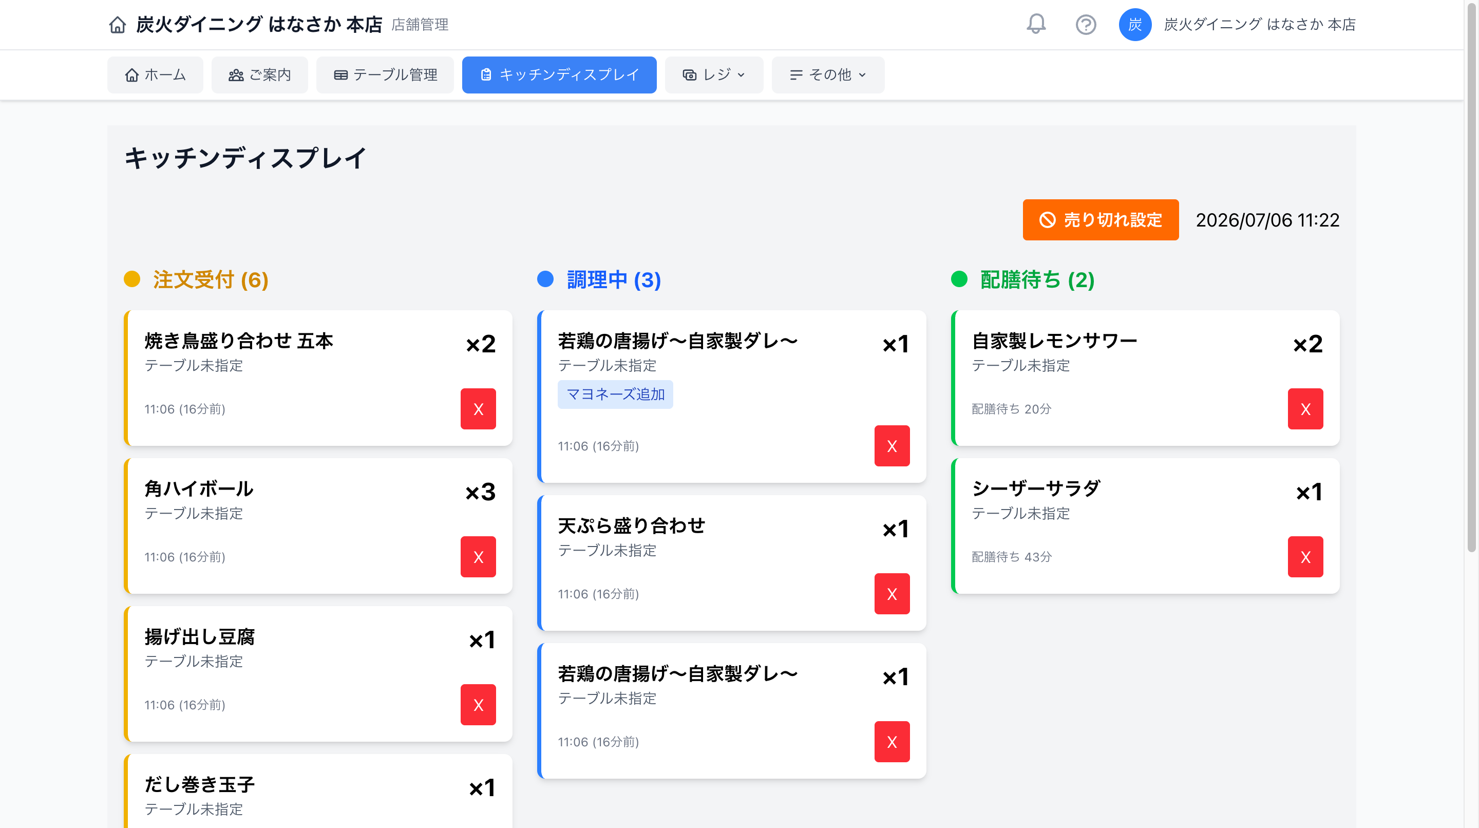This screenshot has width=1479, height=828.
Task: Cancel the 角ハイボール order with X
Action: 478,556
